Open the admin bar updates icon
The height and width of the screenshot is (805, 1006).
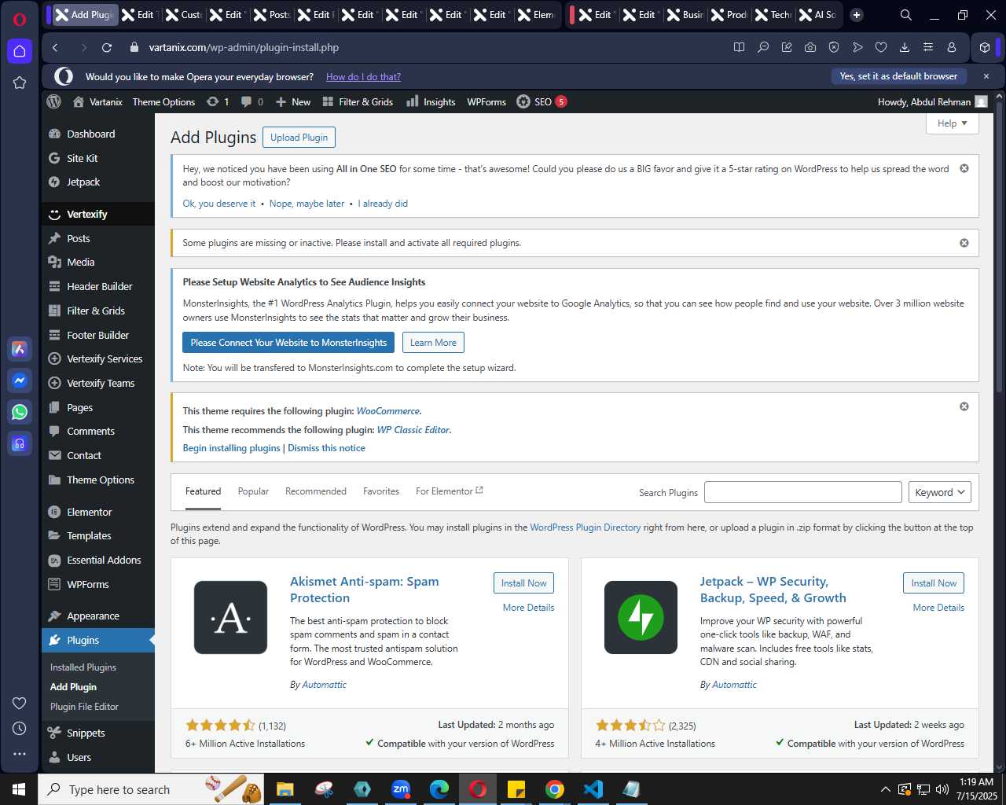click(x=217, y=101)
